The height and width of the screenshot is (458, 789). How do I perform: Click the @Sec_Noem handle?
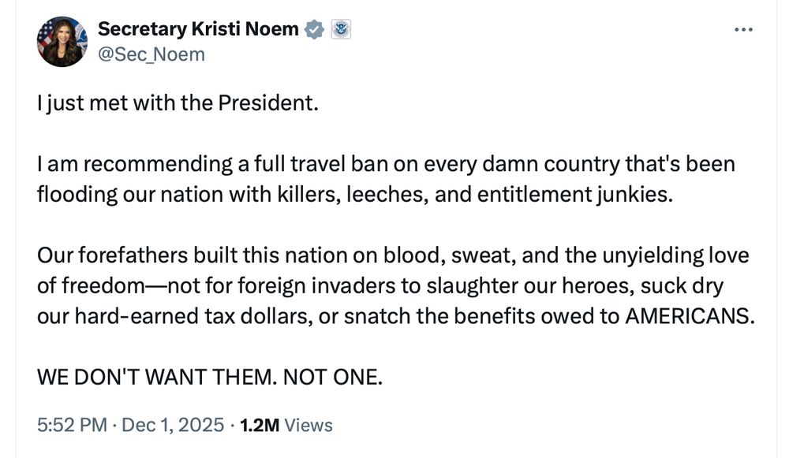coord(151,54)
